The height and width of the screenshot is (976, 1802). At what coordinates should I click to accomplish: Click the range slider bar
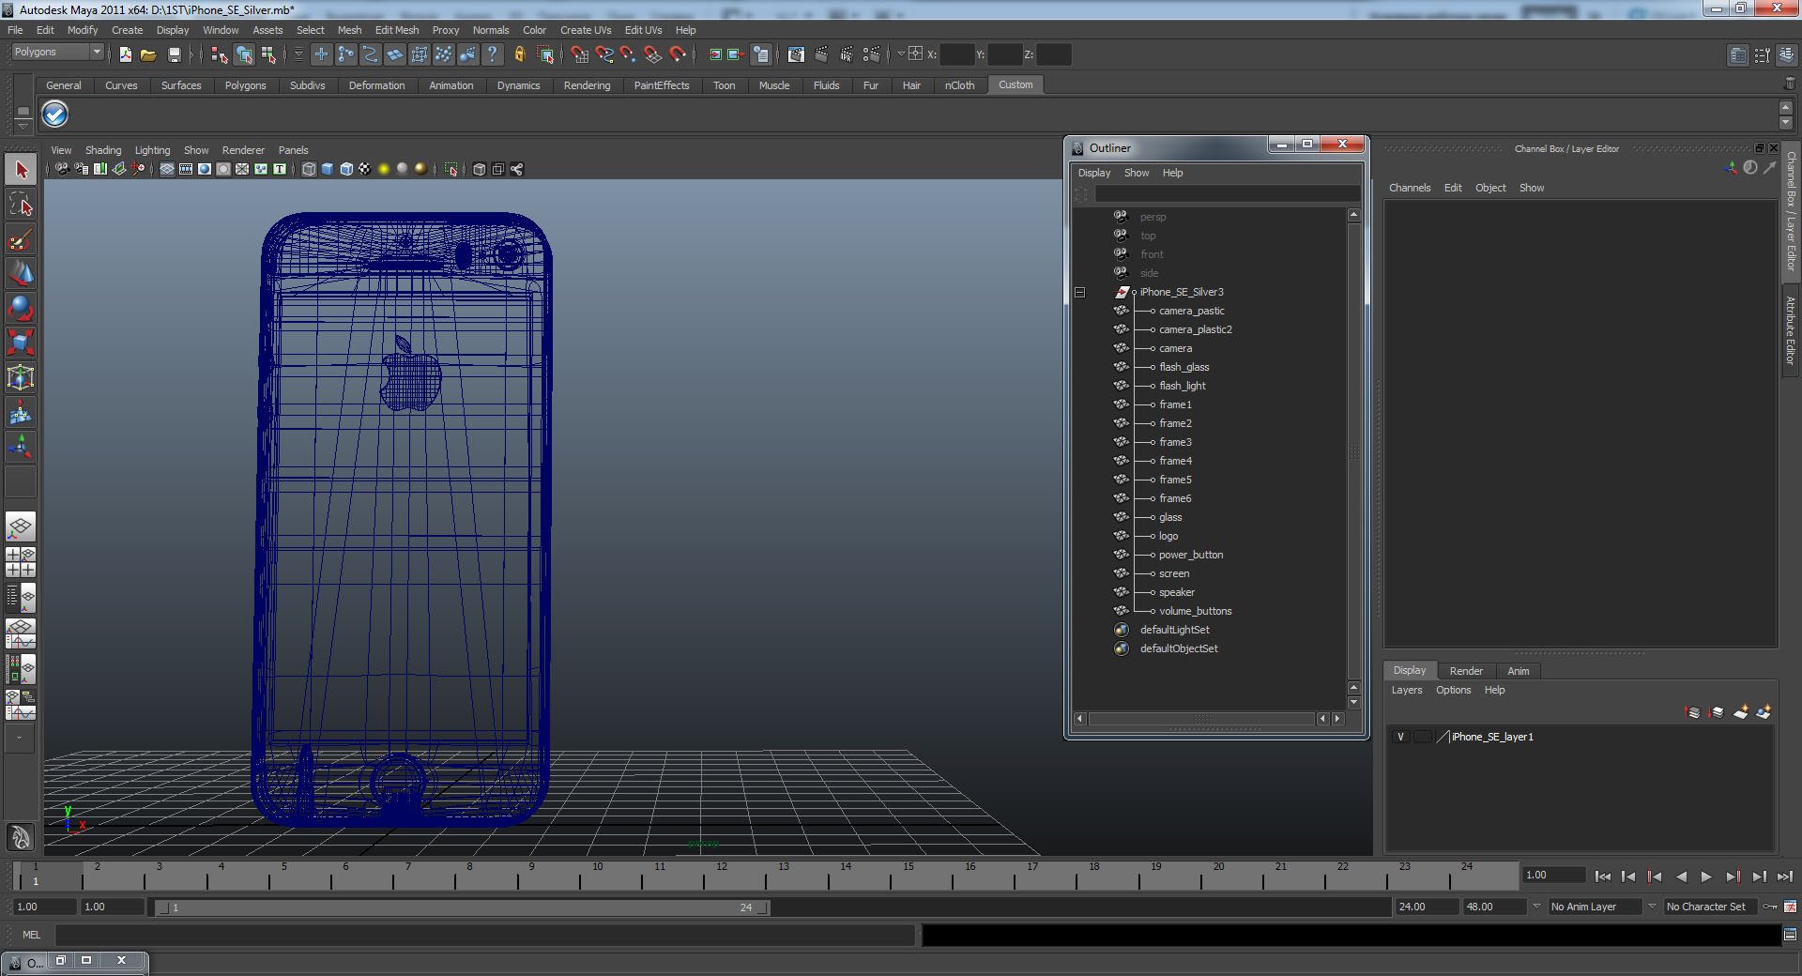464,907
